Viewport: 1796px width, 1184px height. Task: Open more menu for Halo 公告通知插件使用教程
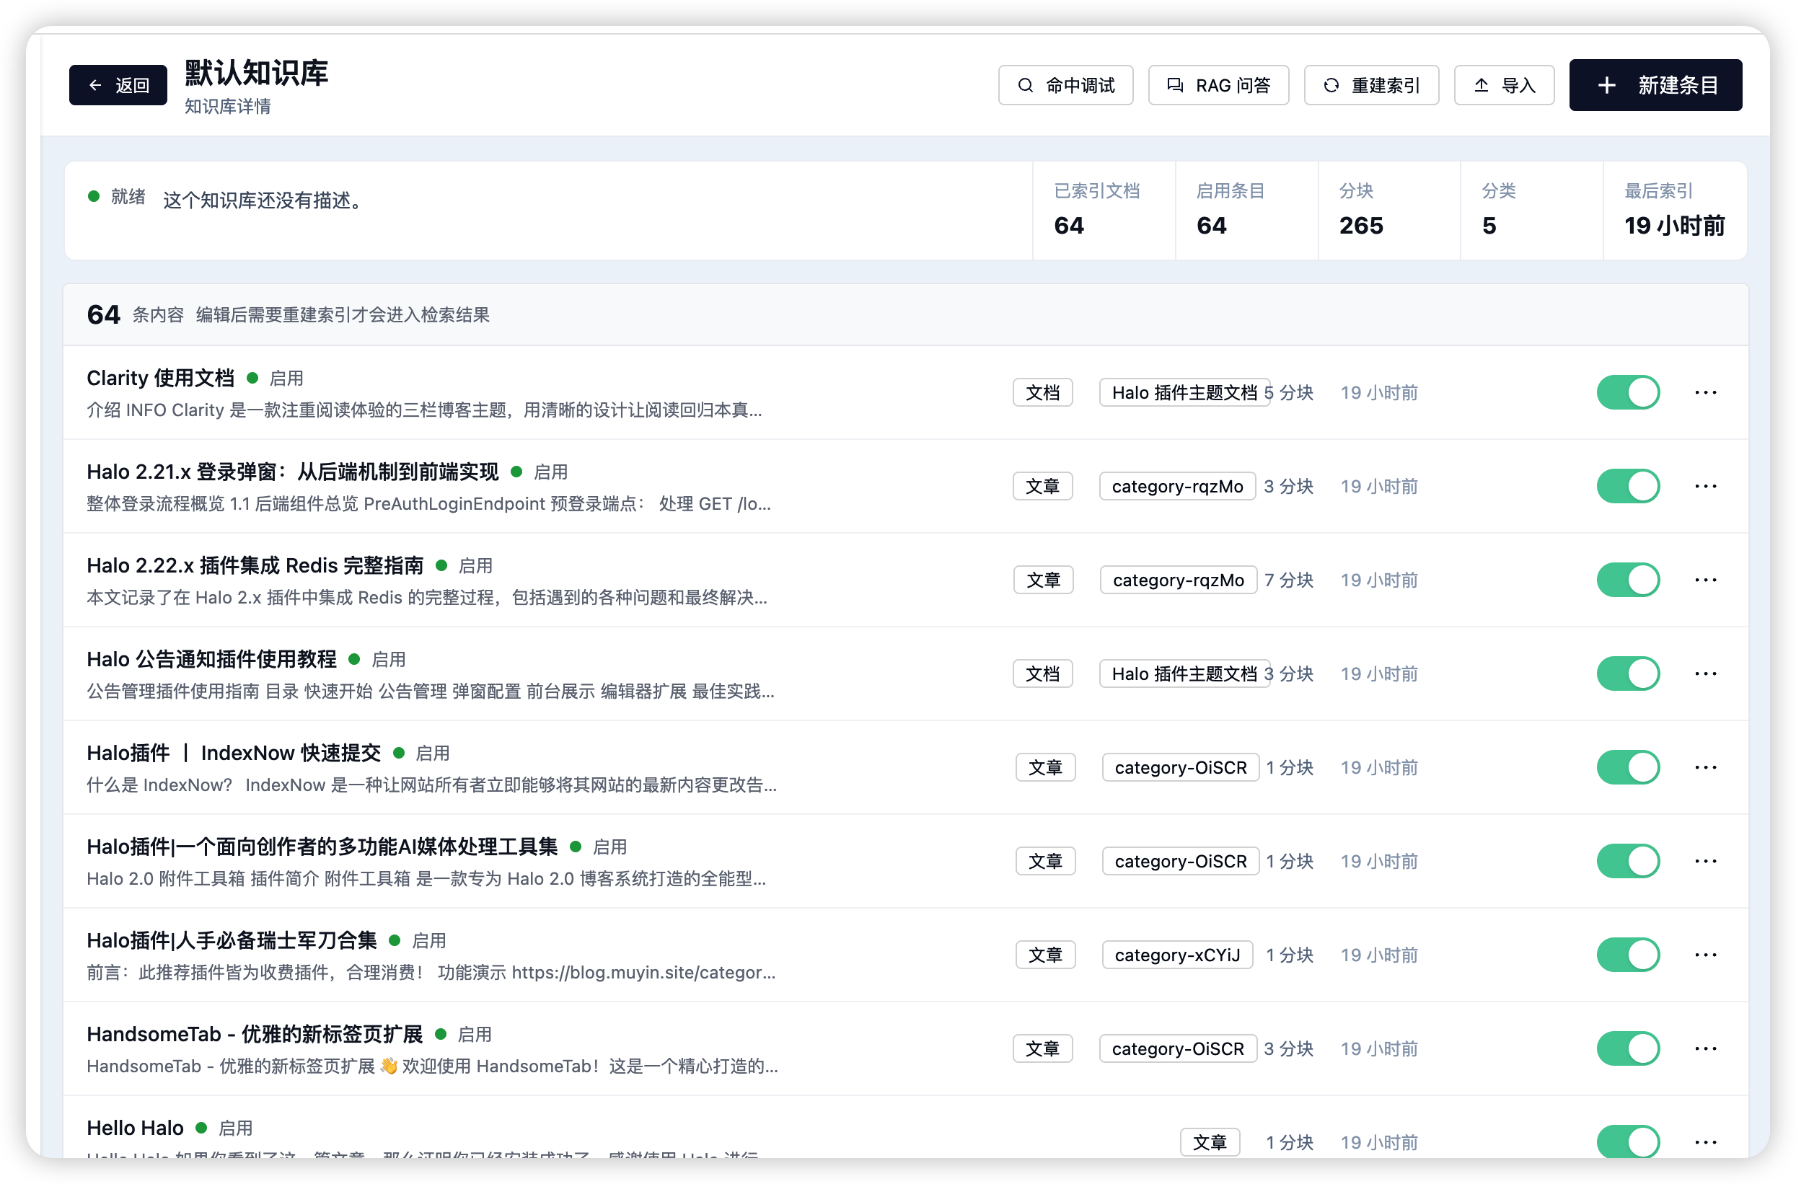click(1705, 673)
